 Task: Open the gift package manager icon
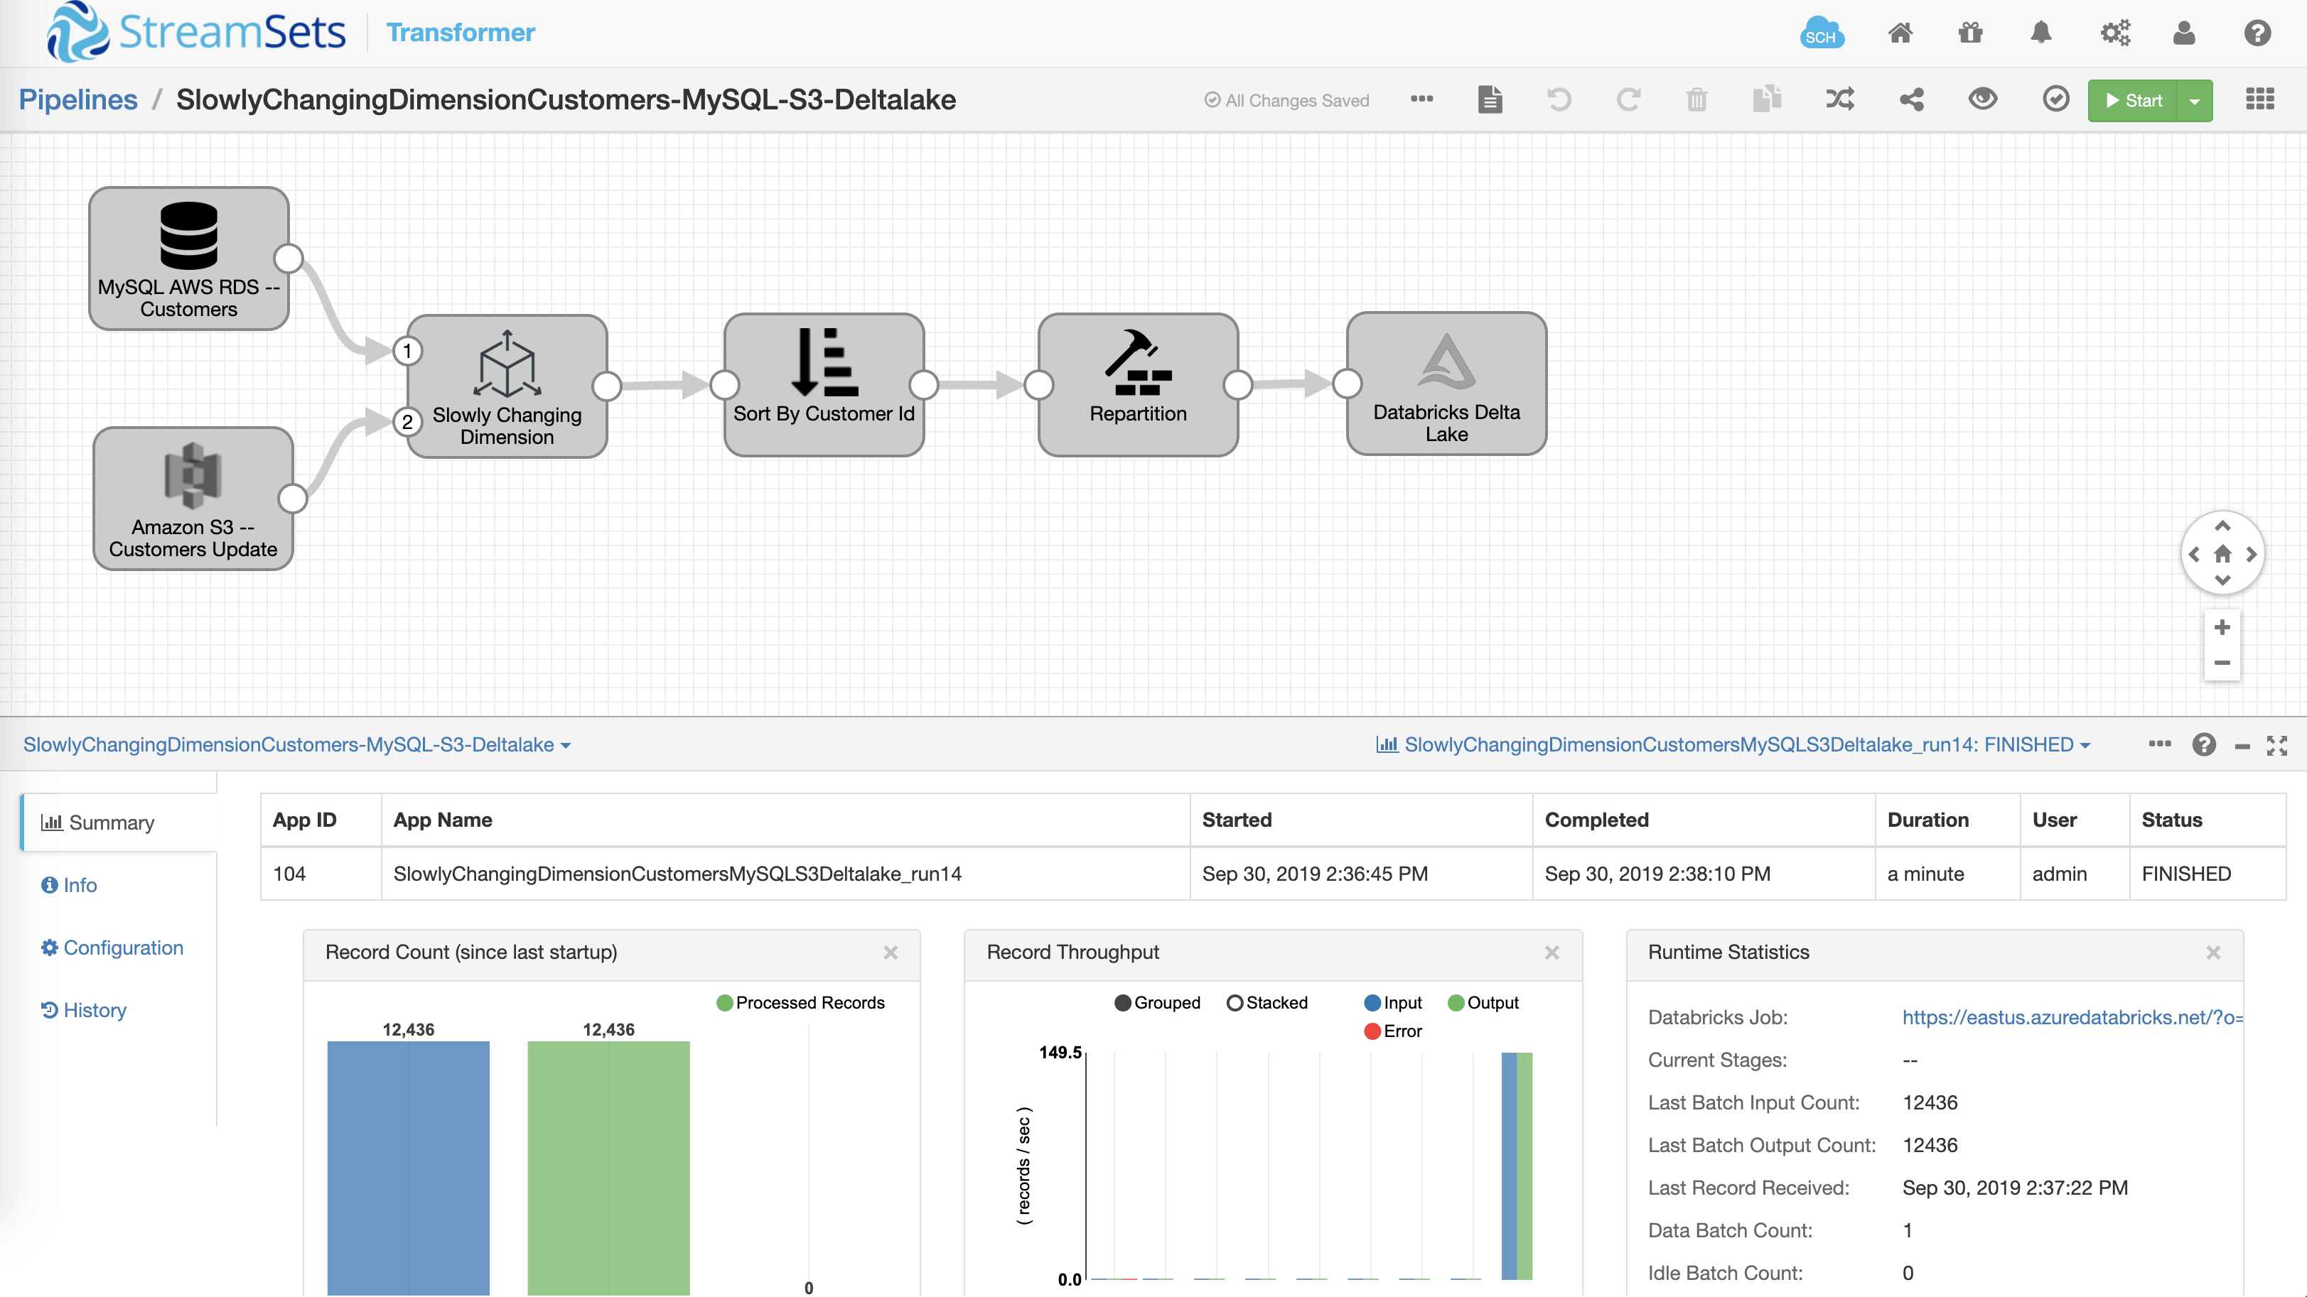1970,33
